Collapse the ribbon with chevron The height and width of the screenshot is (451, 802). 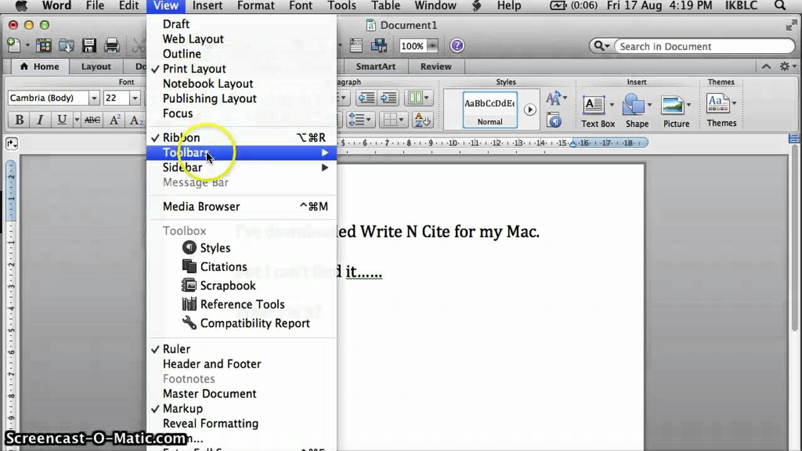coord(766,66)
